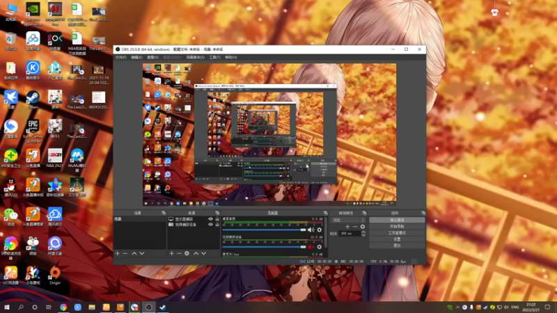Screen dimensions: 557x313
Task: Open the UC browser desktop icon
Action: (x=11, y=275)
